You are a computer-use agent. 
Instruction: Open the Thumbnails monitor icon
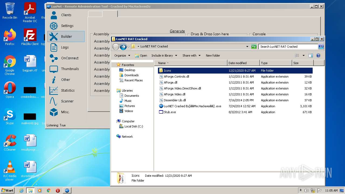tap(54, 69)
